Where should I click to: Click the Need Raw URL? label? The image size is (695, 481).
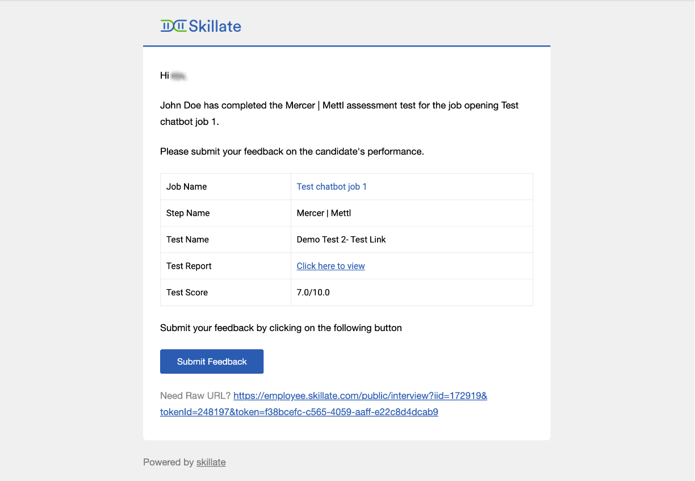click(195, 395)
